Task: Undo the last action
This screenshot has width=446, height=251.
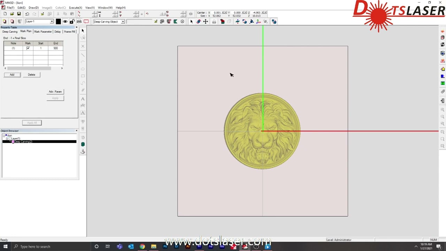Action: (27, 14)
